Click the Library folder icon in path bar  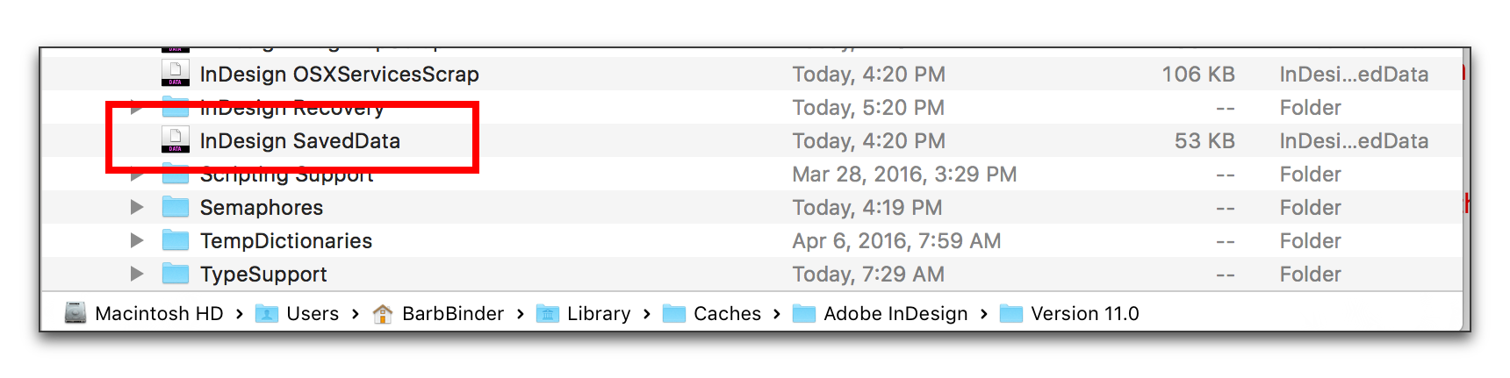(548, 313)
